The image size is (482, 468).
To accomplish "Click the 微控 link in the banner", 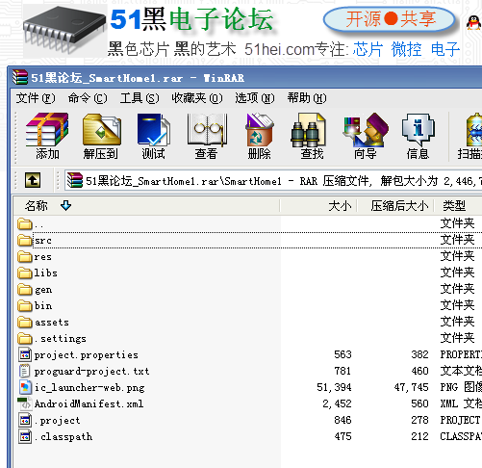I will [407, 50].
